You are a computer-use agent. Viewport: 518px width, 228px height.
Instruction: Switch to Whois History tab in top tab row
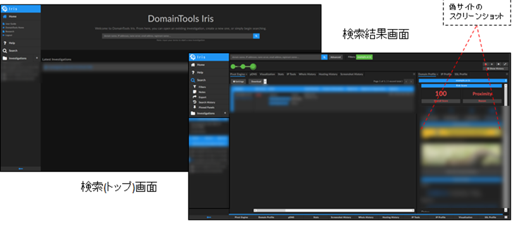pos(307,75)
